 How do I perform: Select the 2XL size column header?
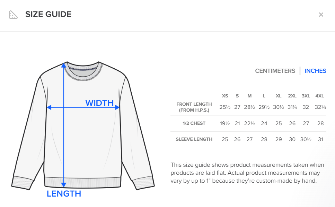click(x=292, y=96)
